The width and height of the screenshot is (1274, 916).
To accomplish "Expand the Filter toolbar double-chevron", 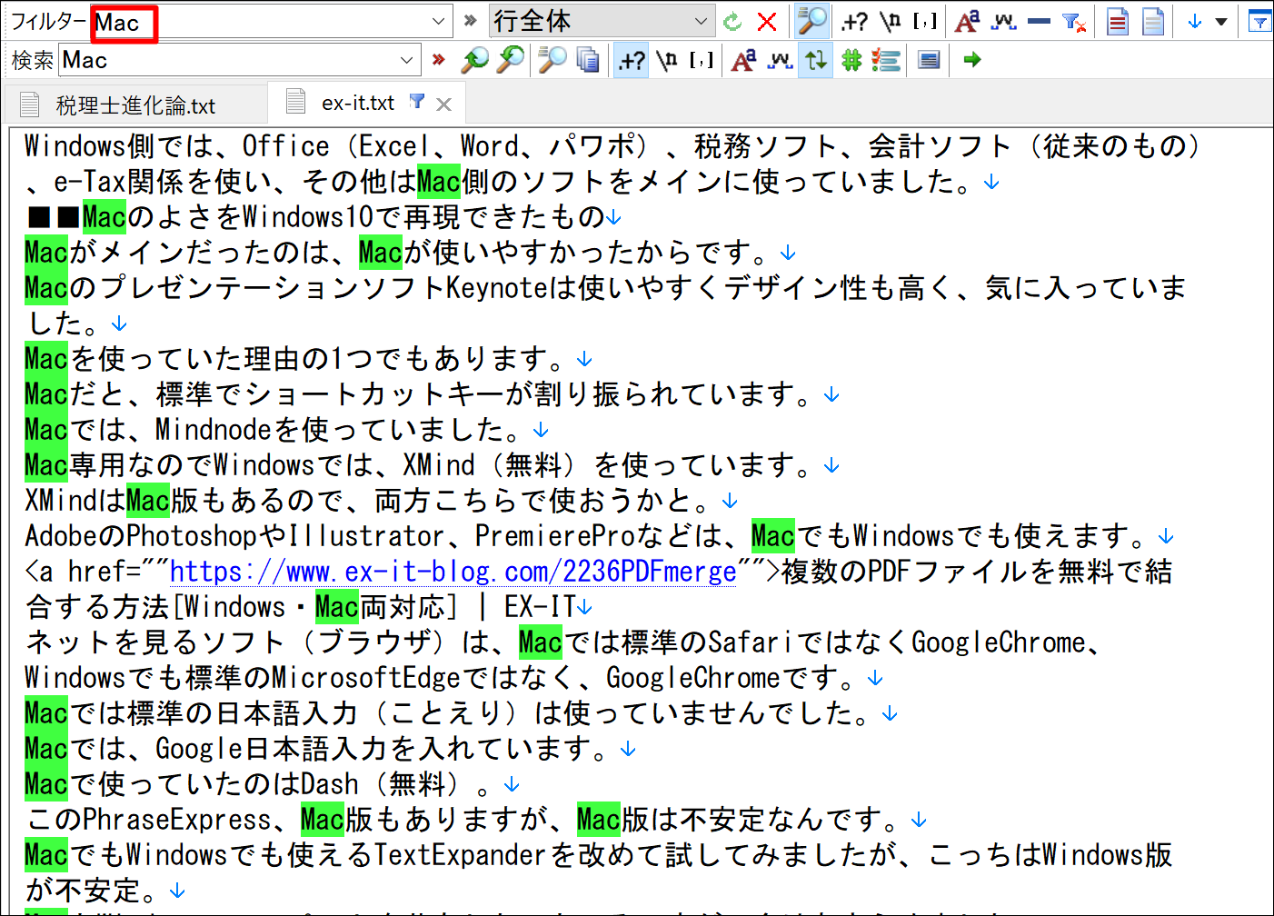I will 470,21.
